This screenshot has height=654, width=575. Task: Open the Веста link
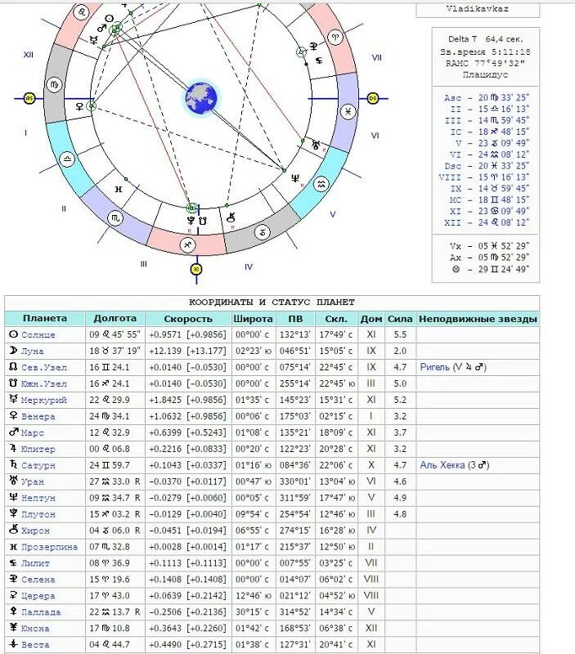(x=35, y=645)
